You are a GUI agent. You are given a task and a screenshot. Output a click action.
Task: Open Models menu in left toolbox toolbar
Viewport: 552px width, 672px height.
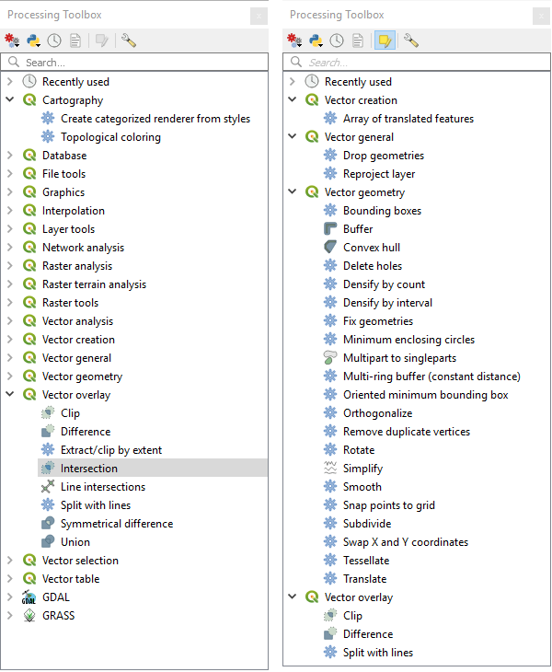pyautogui.click(x=13, y=41)
